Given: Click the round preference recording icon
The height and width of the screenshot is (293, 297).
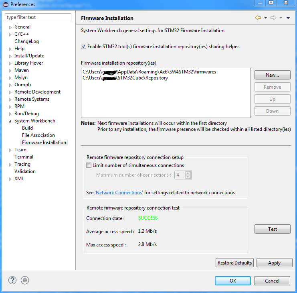Looking at the screenshot, I should 25,281.
